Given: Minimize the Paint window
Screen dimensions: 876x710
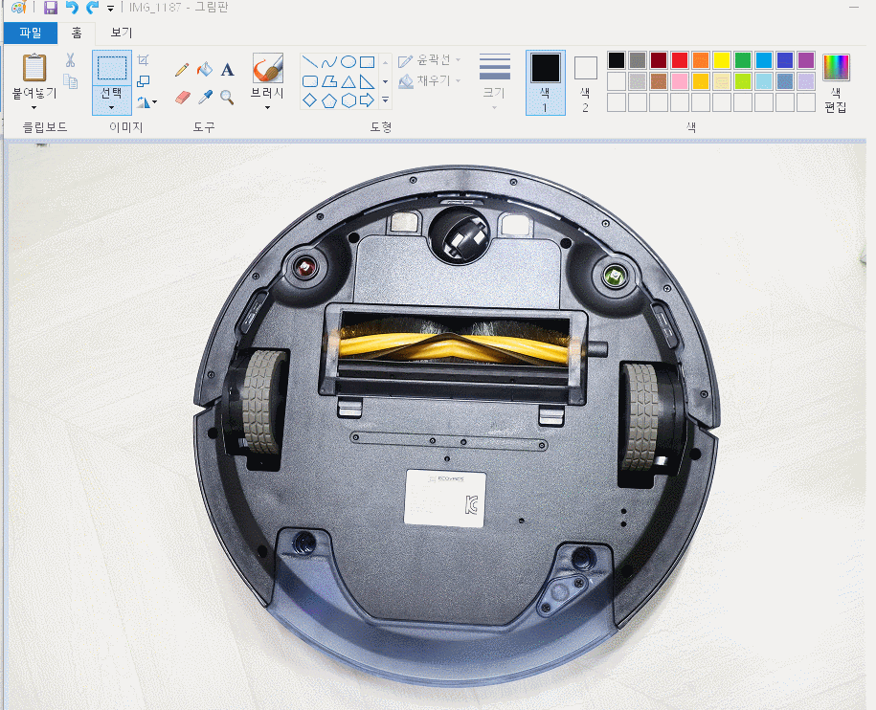Looking at the screenshot, I should click(x=854, y=8).
